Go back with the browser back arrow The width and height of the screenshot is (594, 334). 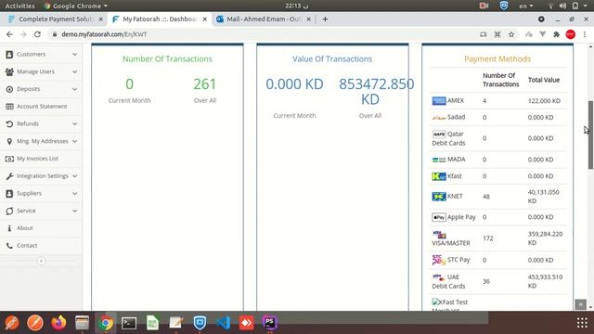(x=9, y=34)
